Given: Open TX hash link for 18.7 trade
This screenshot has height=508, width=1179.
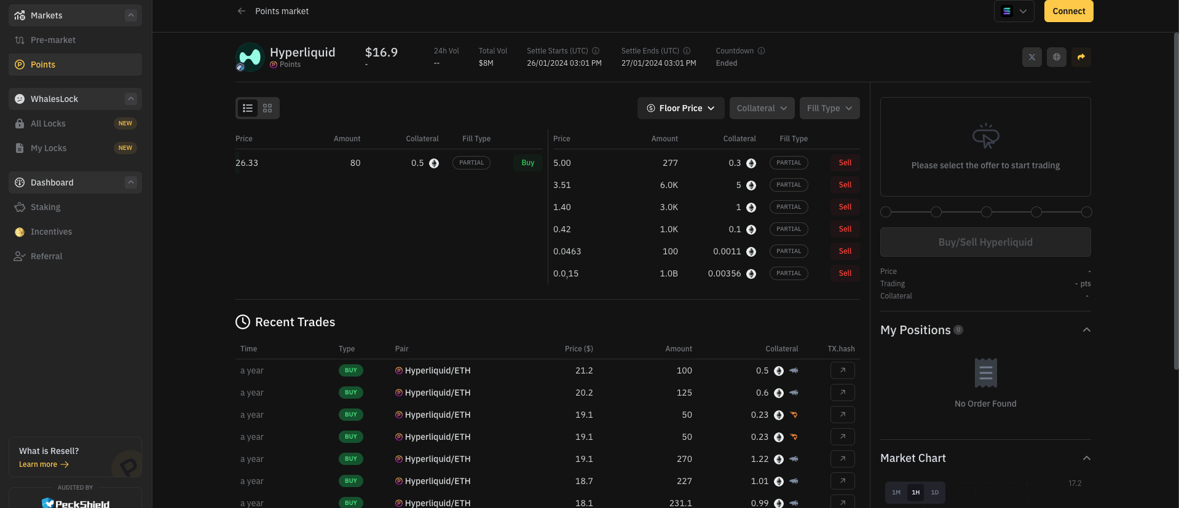Looking at the screenshot, I should point(842,481).
